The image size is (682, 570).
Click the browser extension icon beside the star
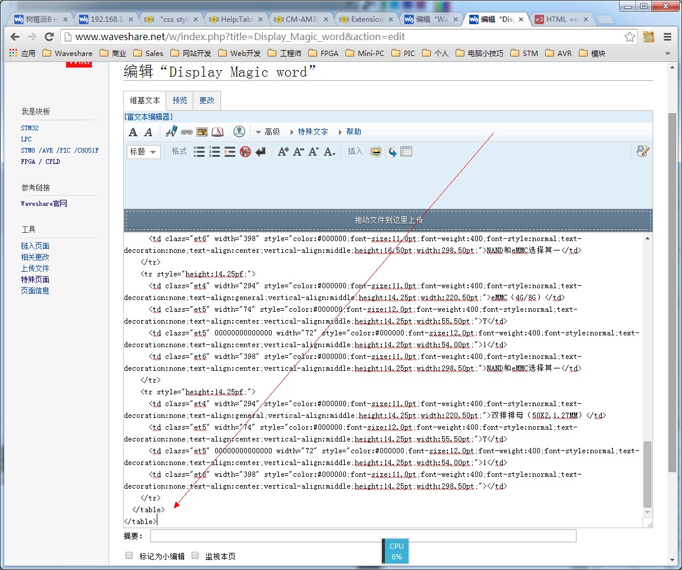648,37
